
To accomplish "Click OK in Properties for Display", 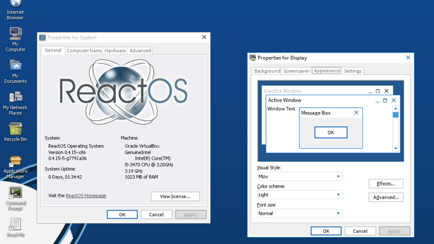I will coord(325,231).
